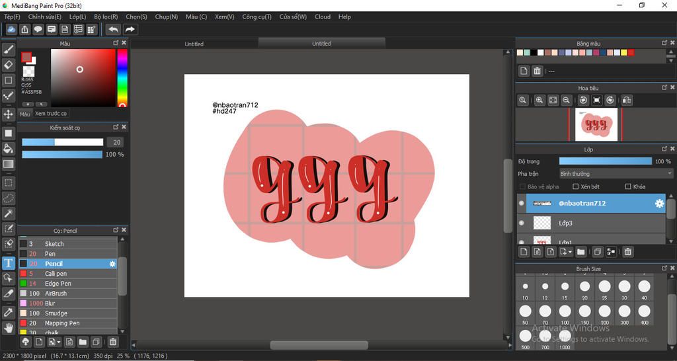Viewport: 677px width, 361px height.
Task: Delete palette color with trash icon
Action: tap(537, 71)
